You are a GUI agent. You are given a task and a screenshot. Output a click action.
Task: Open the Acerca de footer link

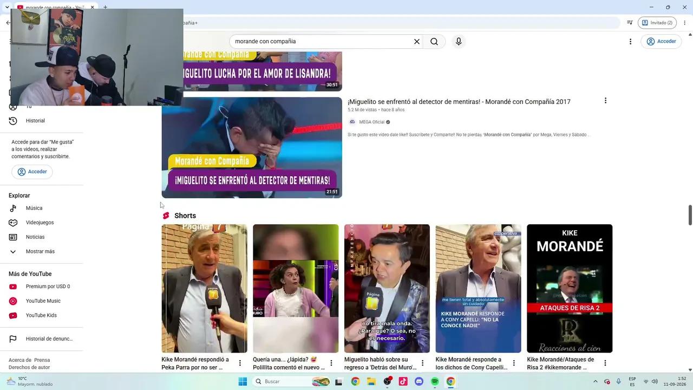click(20, 360)
